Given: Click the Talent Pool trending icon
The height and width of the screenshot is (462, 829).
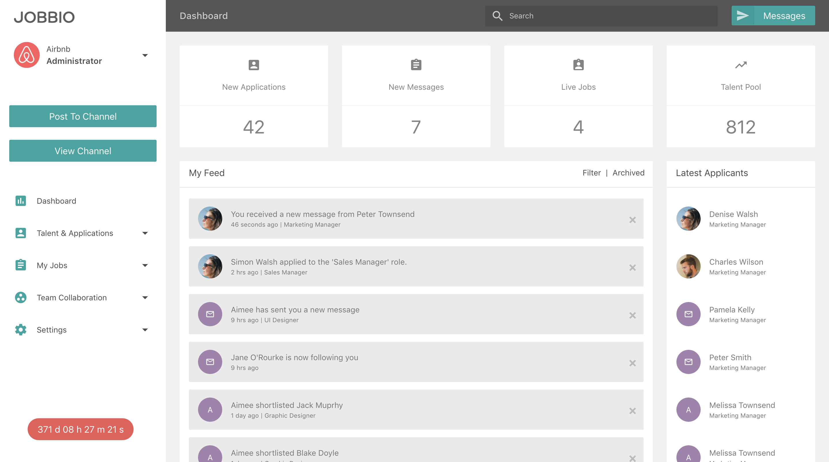Looking at the screenshot, I should [x=741, y=65].
